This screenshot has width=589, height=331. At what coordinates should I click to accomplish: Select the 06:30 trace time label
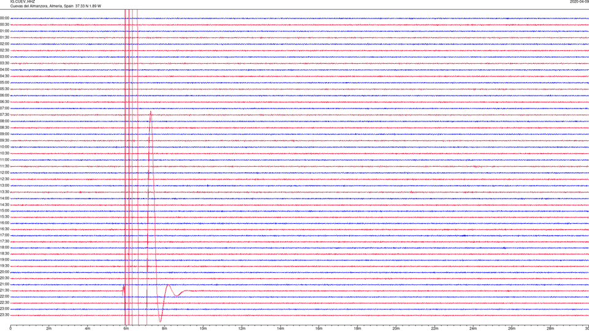pyautogui.click(x=4, y=102)
